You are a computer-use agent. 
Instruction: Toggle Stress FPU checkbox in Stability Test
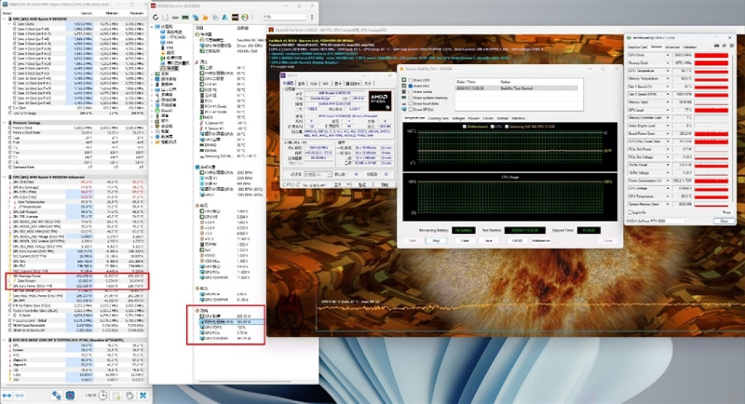point(410,86)
